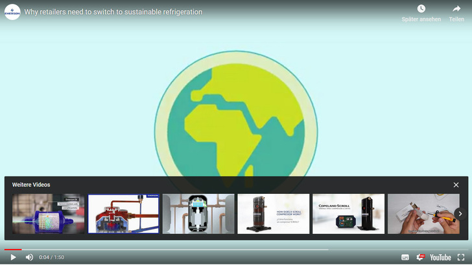472x265 pixels.
Task: Open 'How does a scroll compressor work' video
Action: click(x=274, y=214)
